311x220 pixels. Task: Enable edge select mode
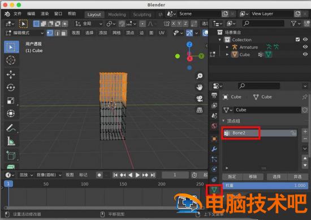[57, 33]
